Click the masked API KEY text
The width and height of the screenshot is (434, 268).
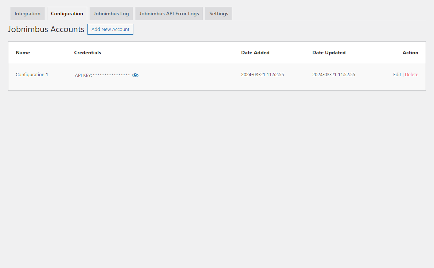click(102, 75)
